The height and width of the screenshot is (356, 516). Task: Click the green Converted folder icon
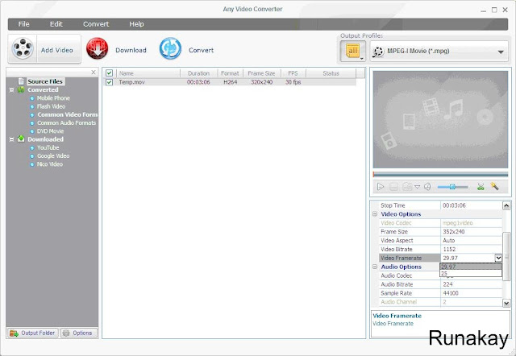point(21,89)
